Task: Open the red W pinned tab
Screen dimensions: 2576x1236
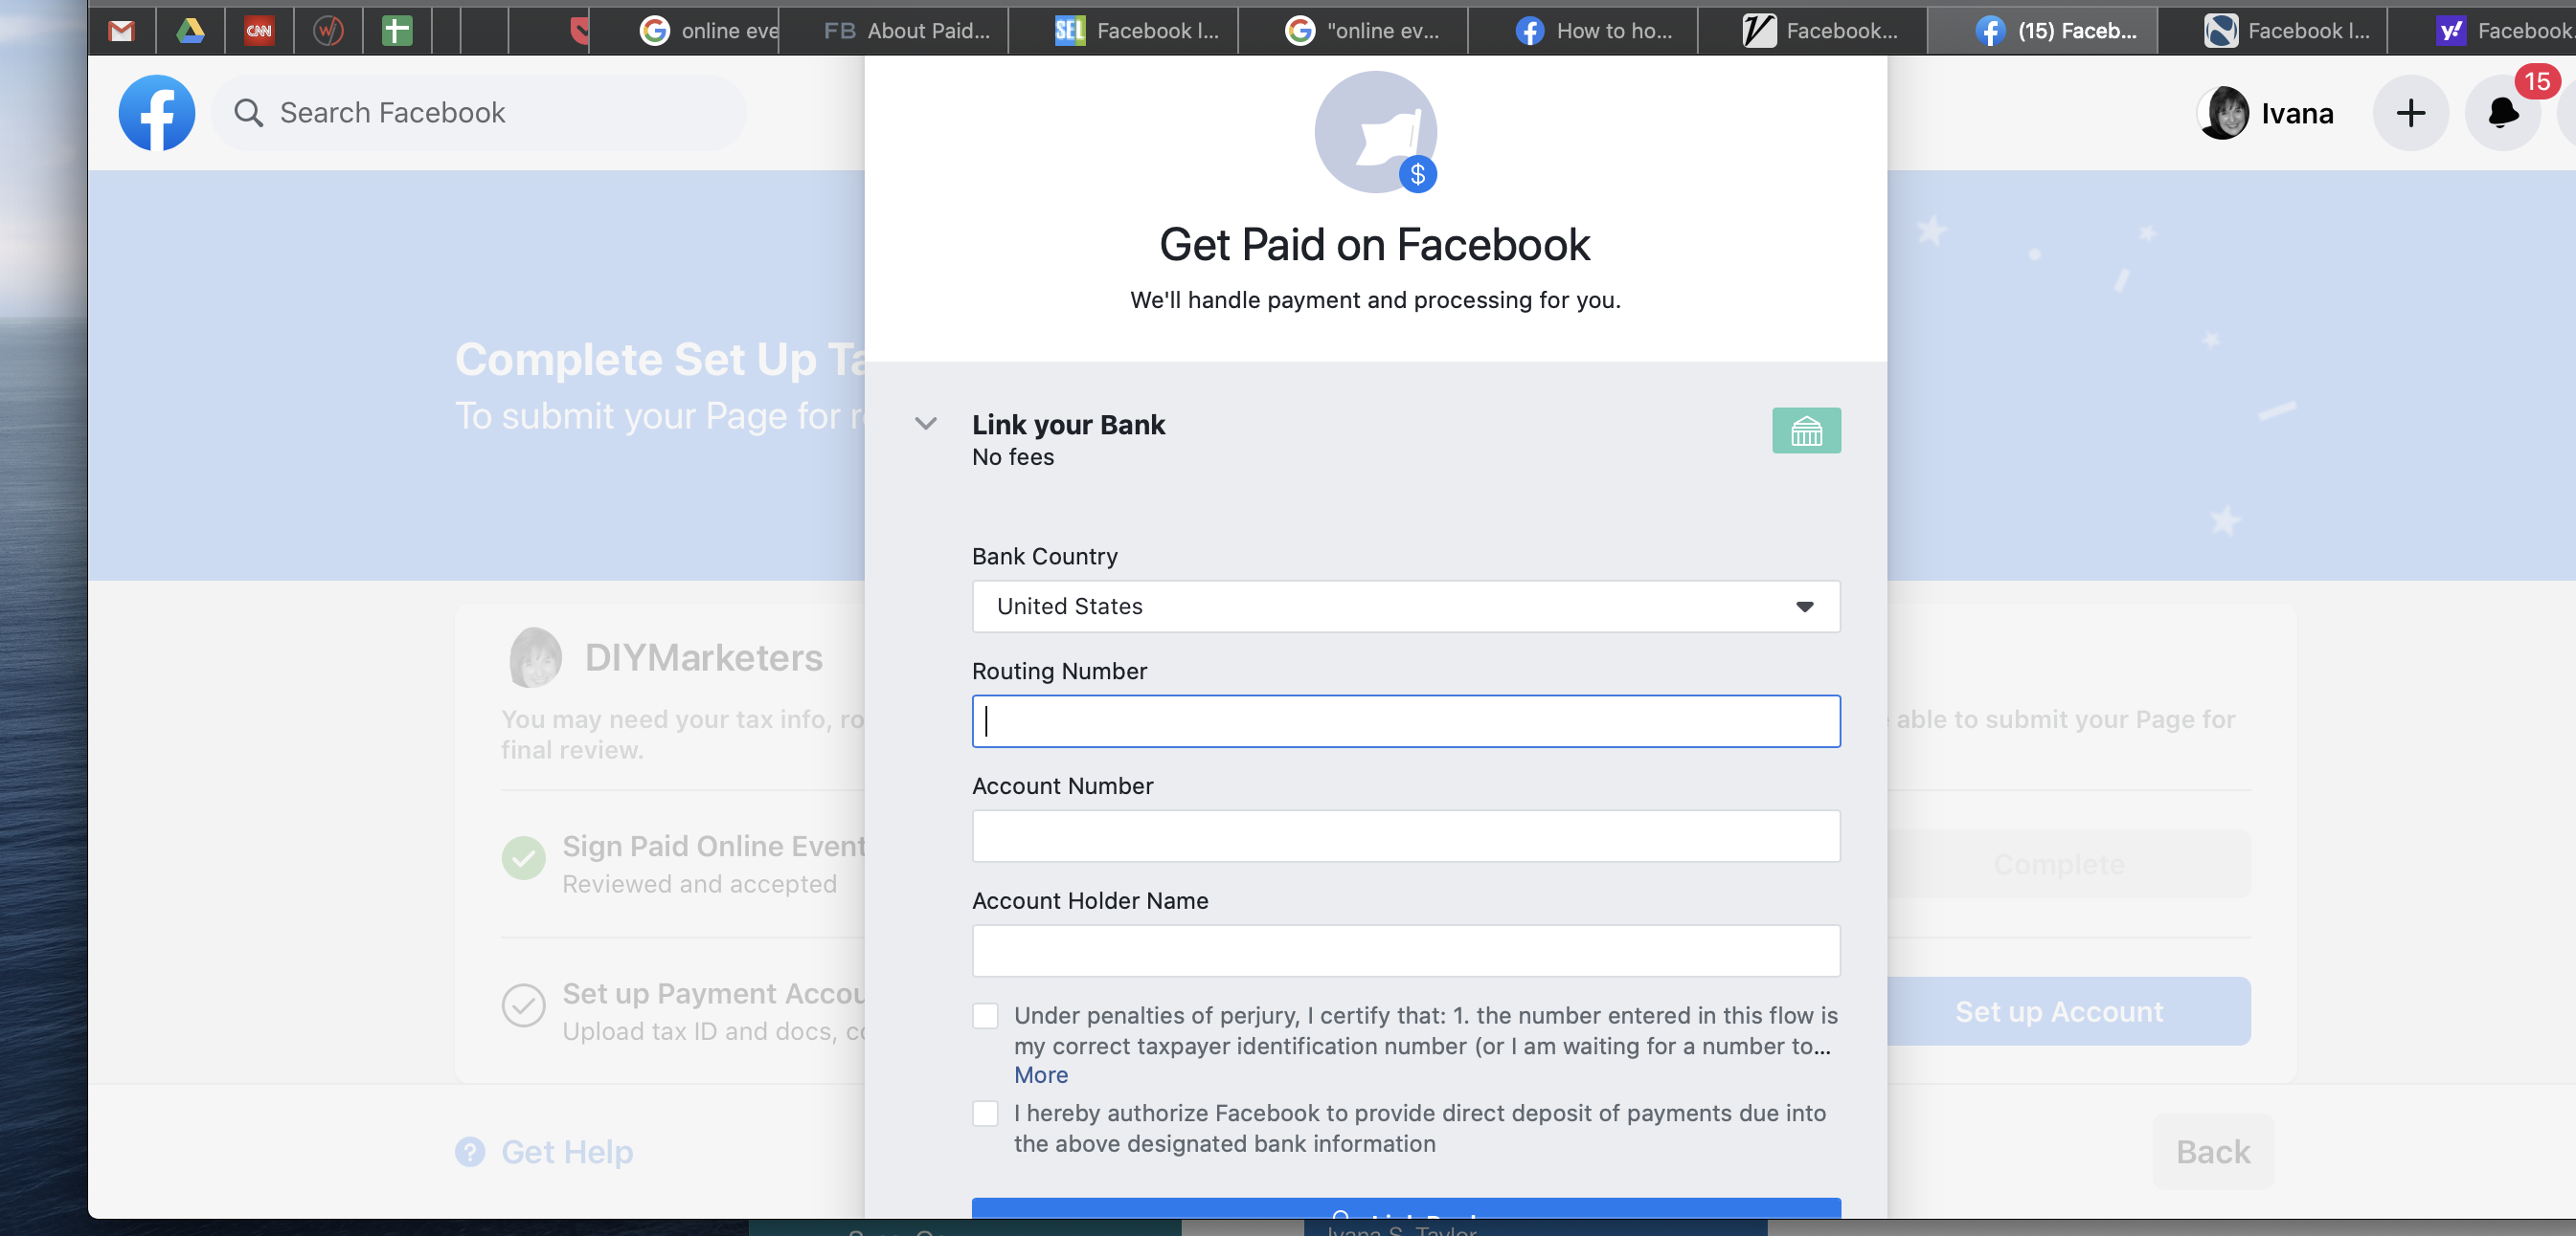Action: click(328, 31)
